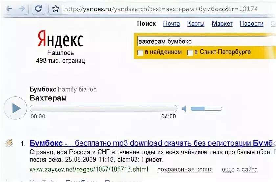Image resolution: width=276 pixels, height=182 pixels.
Task: Seek in the track progress bar
Action: click(x=103, y=108)
